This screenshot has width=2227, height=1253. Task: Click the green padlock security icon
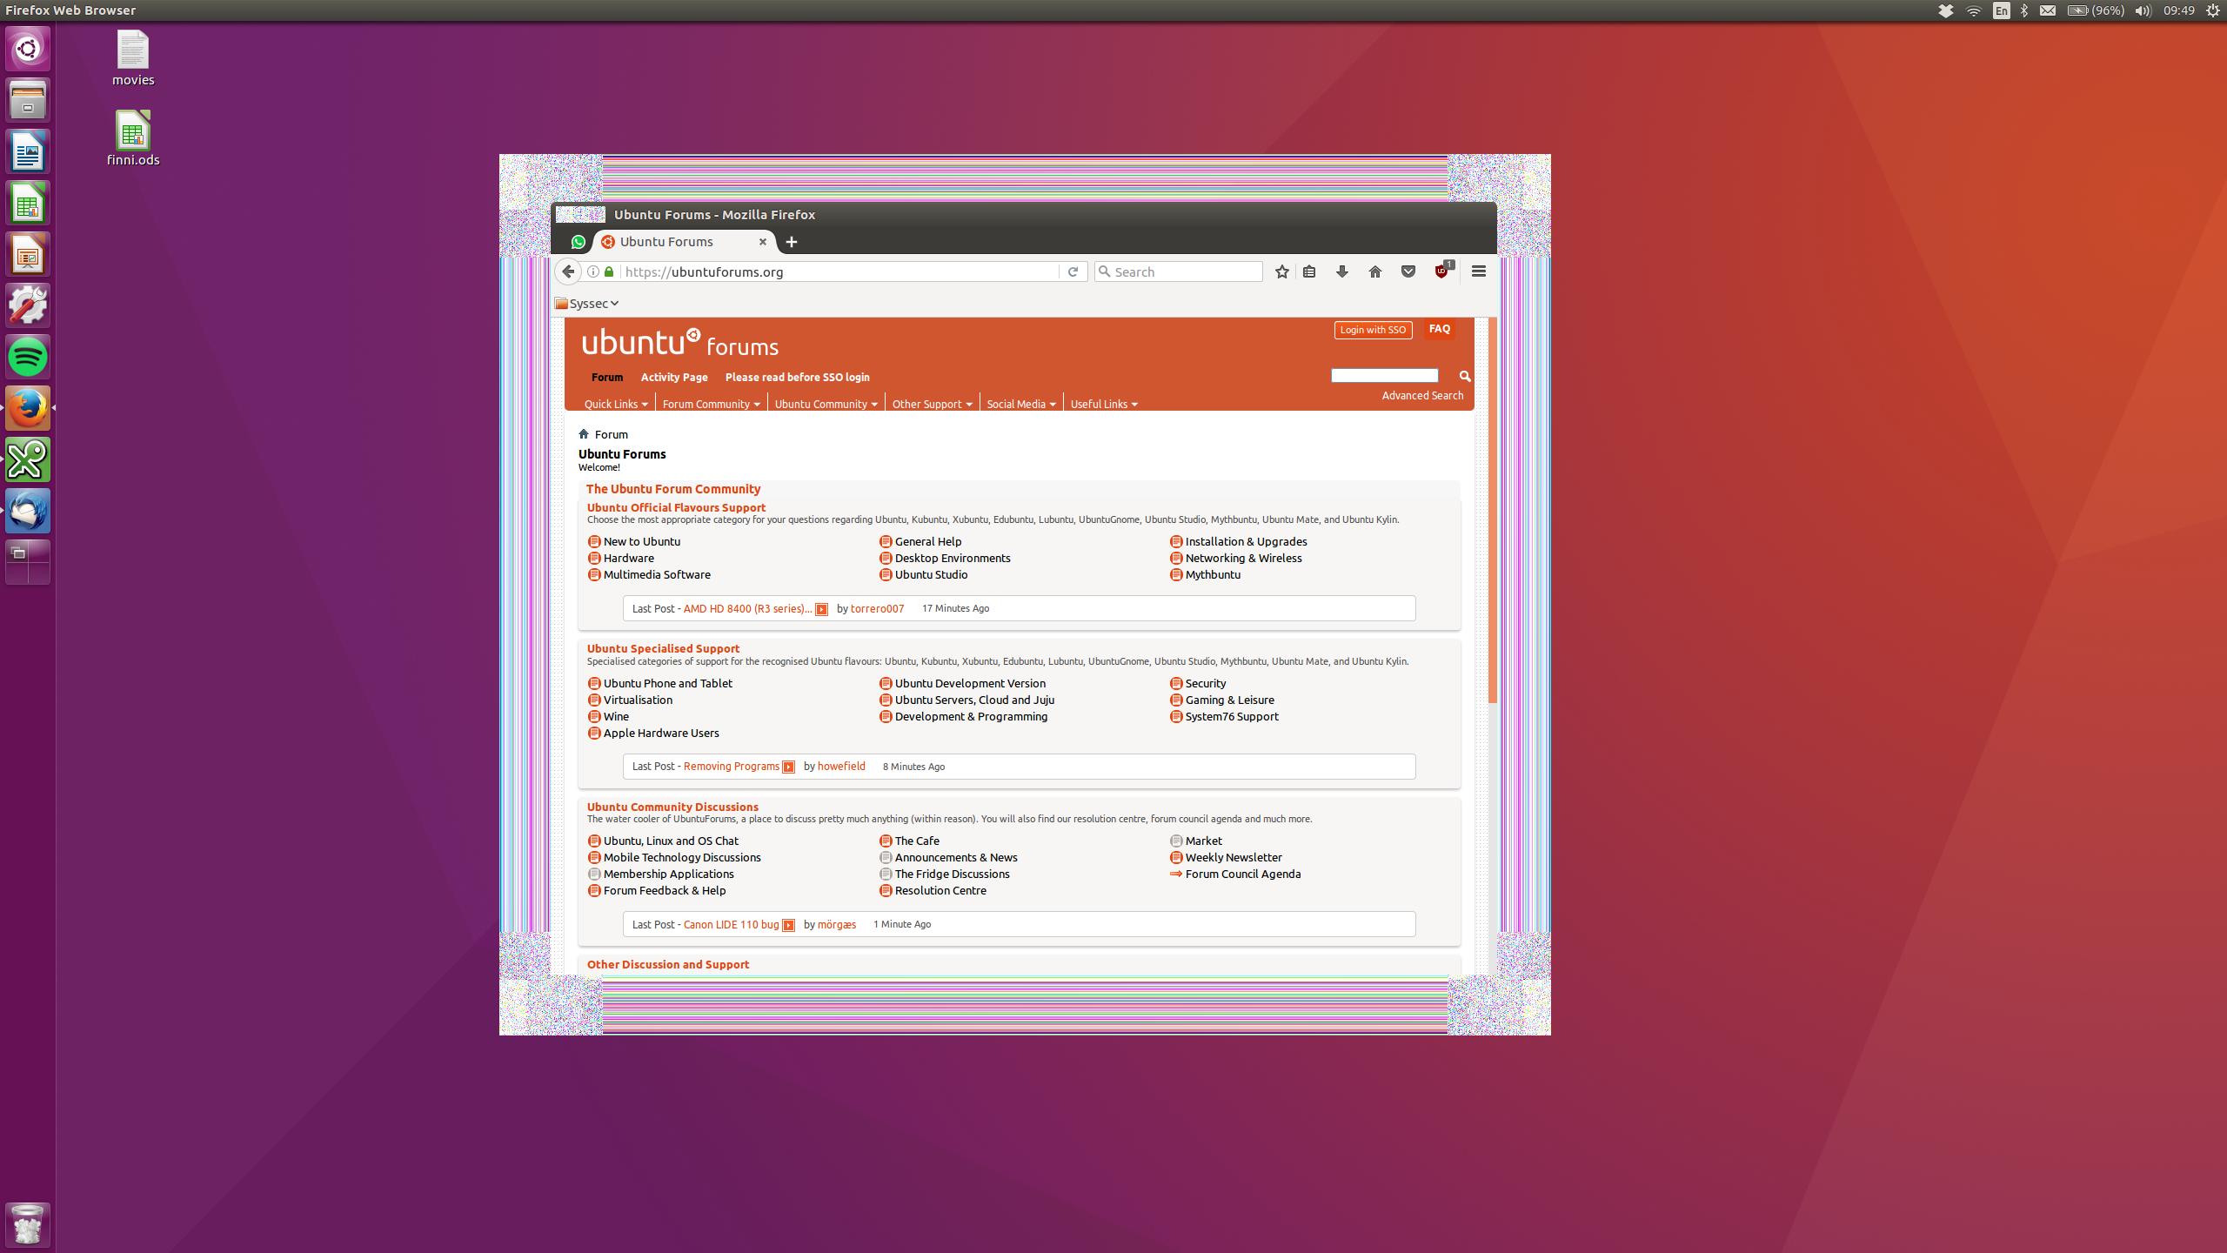[x=609, y=271]
